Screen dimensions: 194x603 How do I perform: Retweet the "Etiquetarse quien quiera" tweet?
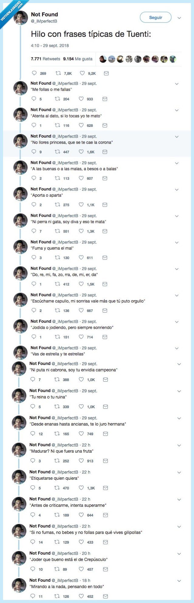pos(57,488)
